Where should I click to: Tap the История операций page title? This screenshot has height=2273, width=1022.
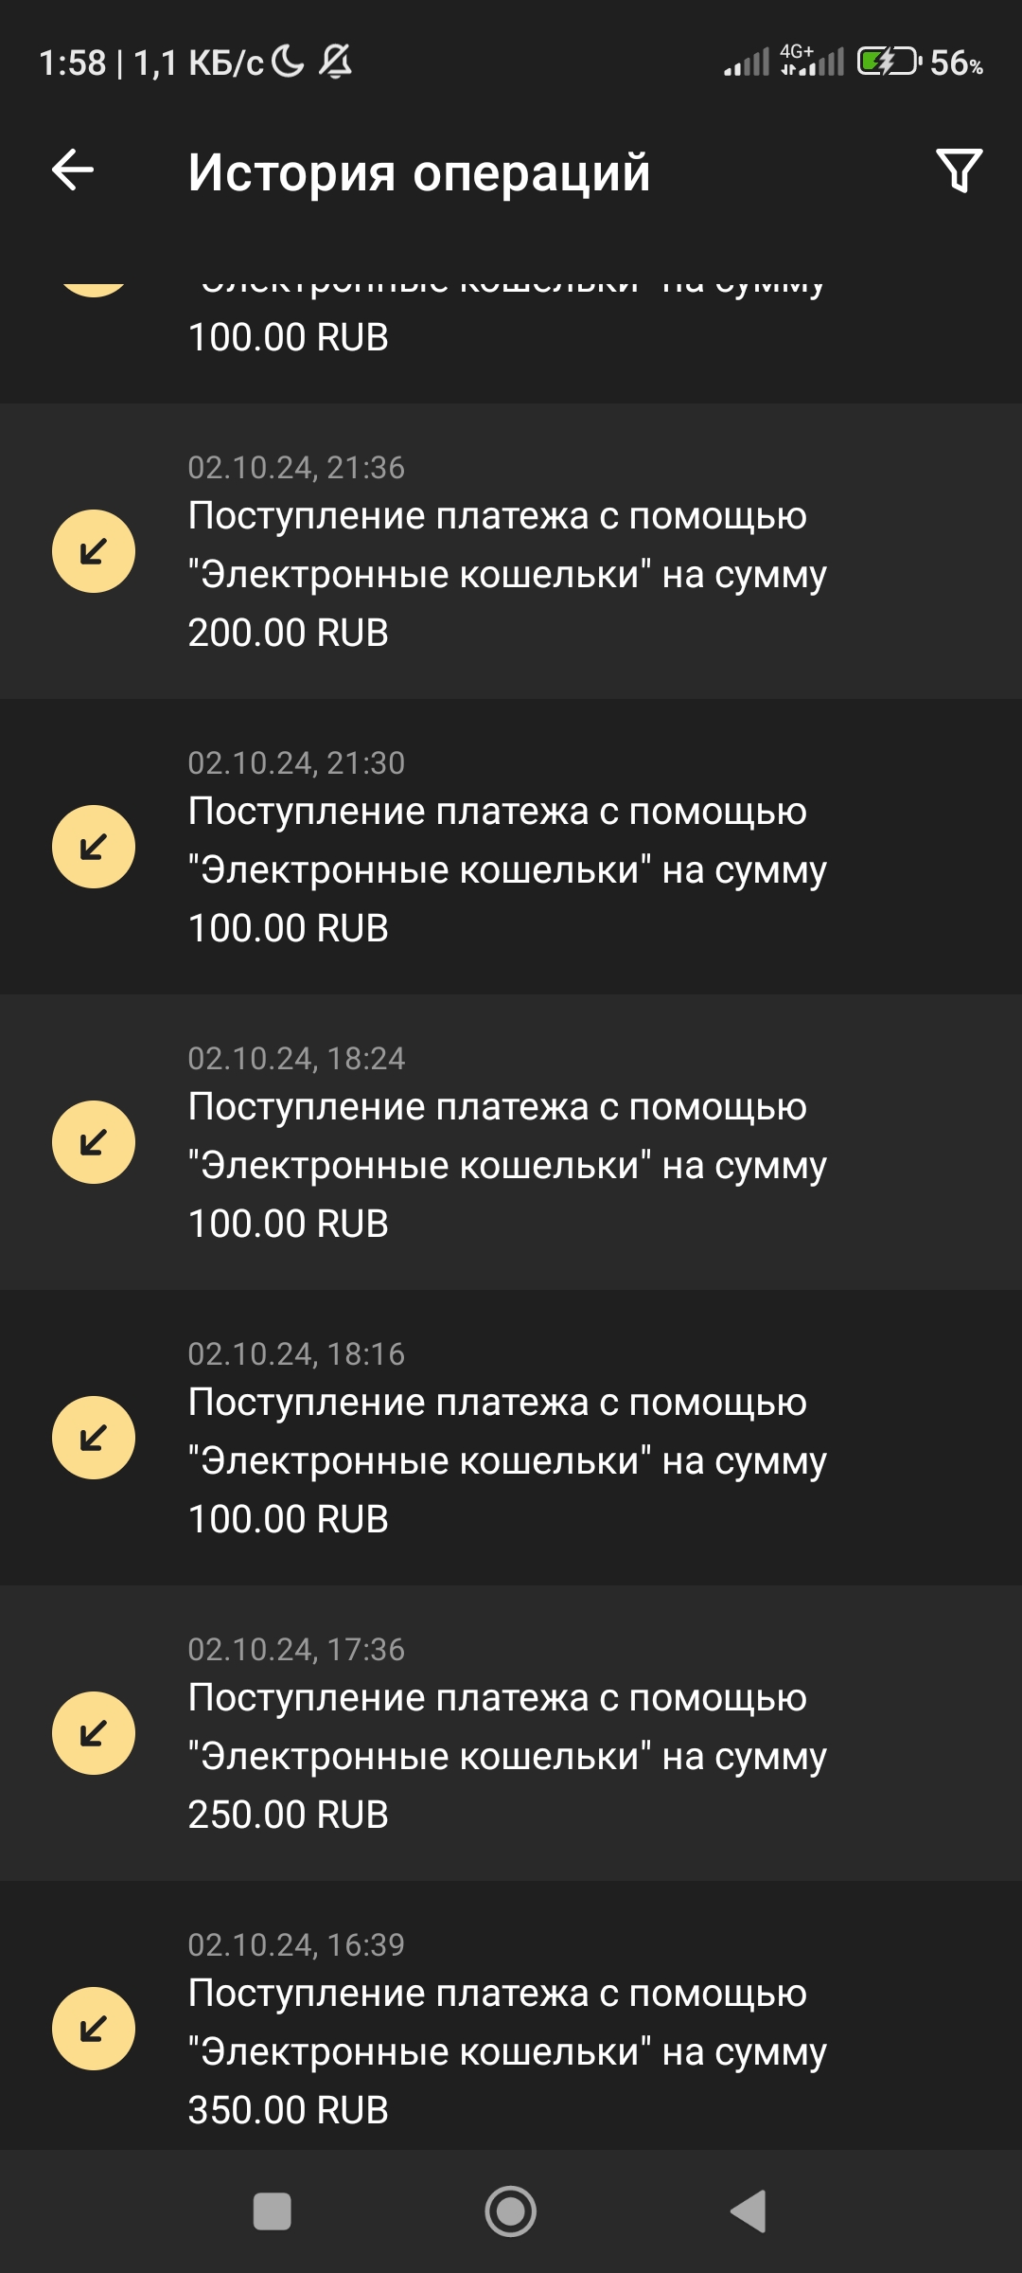(419, 172)
